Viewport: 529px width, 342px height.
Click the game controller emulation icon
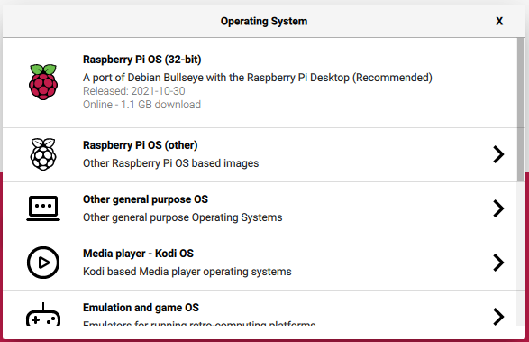coord(43,314)
